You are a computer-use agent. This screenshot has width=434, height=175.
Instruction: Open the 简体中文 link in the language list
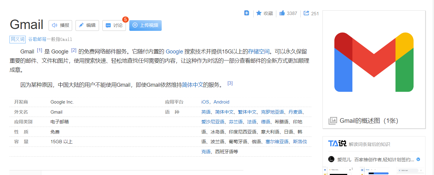tap(224, 112)
